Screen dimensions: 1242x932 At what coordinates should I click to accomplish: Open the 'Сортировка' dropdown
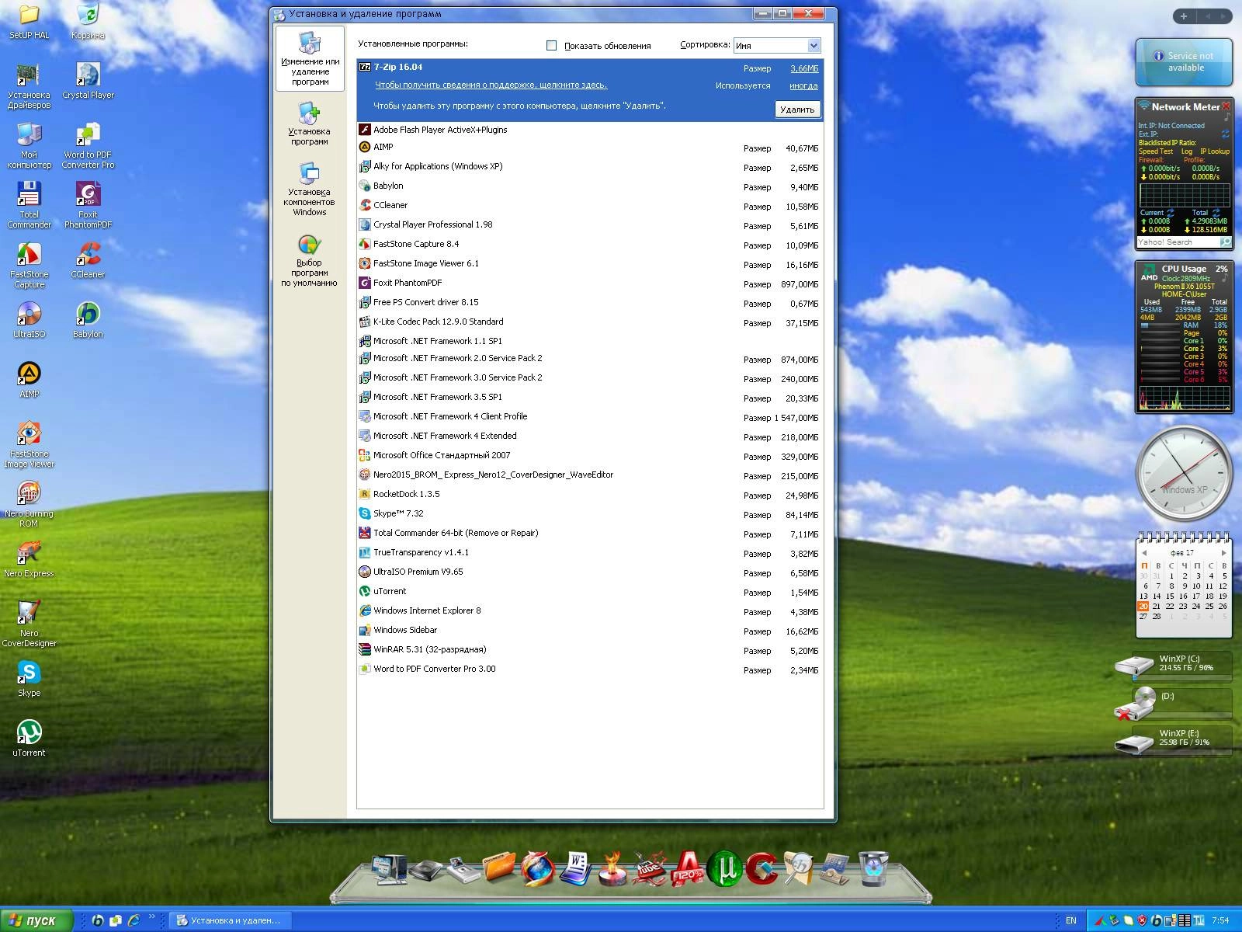777,46
